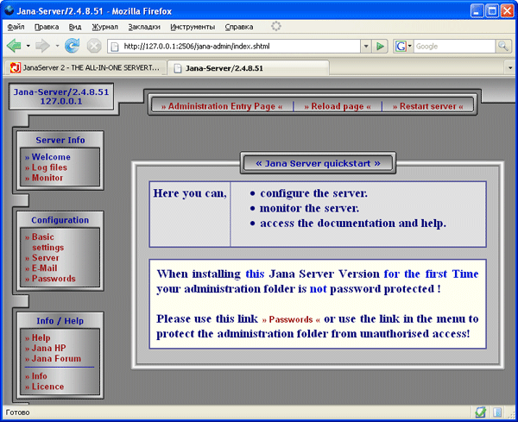The image size is (518, 422).
Task: Click 'access the documentation and help.' text
Action: [353, 224]
